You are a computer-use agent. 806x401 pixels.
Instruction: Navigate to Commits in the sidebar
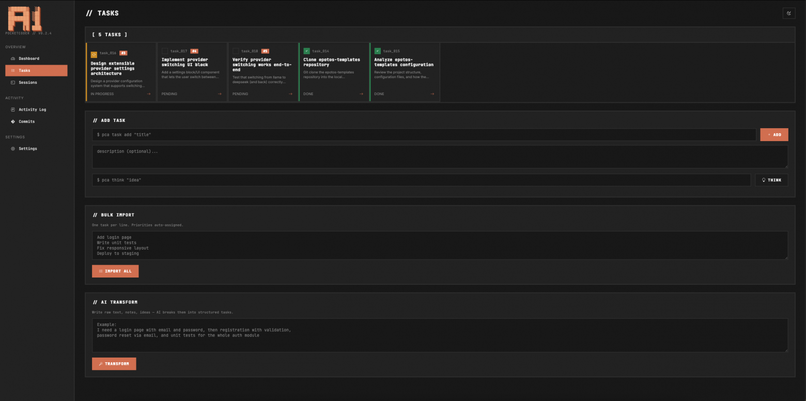[x=36, y=121]
